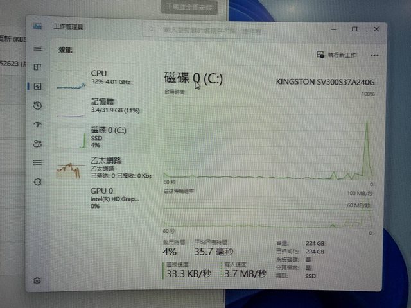This screenshot has height=308, width=411.
Task: Maximize the Task Manager window
Action: [354, 29]
